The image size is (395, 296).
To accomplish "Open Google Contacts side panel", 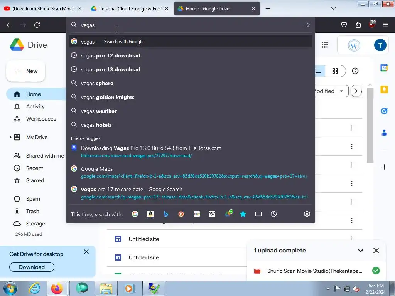I will (x=384, y=133).
